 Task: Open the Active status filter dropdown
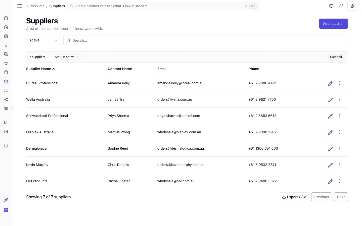coord(44,40)
